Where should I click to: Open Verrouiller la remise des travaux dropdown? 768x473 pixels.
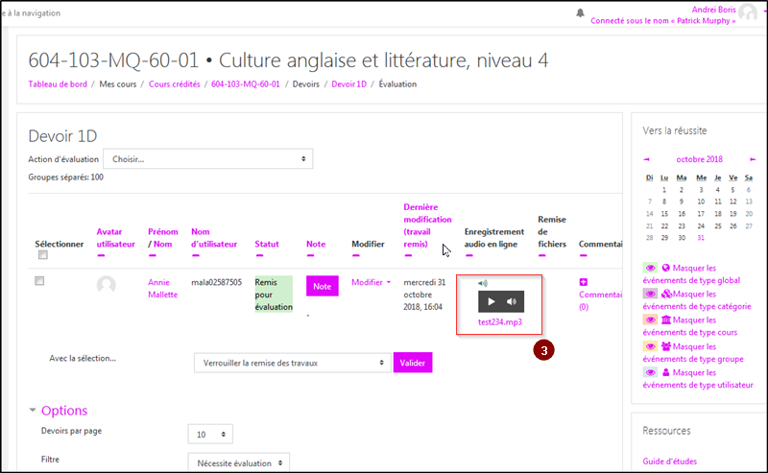[291, 363]
